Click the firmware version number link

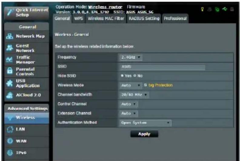91,12
